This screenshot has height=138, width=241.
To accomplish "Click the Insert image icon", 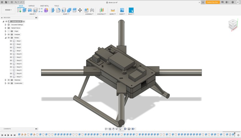I will 122,10.
